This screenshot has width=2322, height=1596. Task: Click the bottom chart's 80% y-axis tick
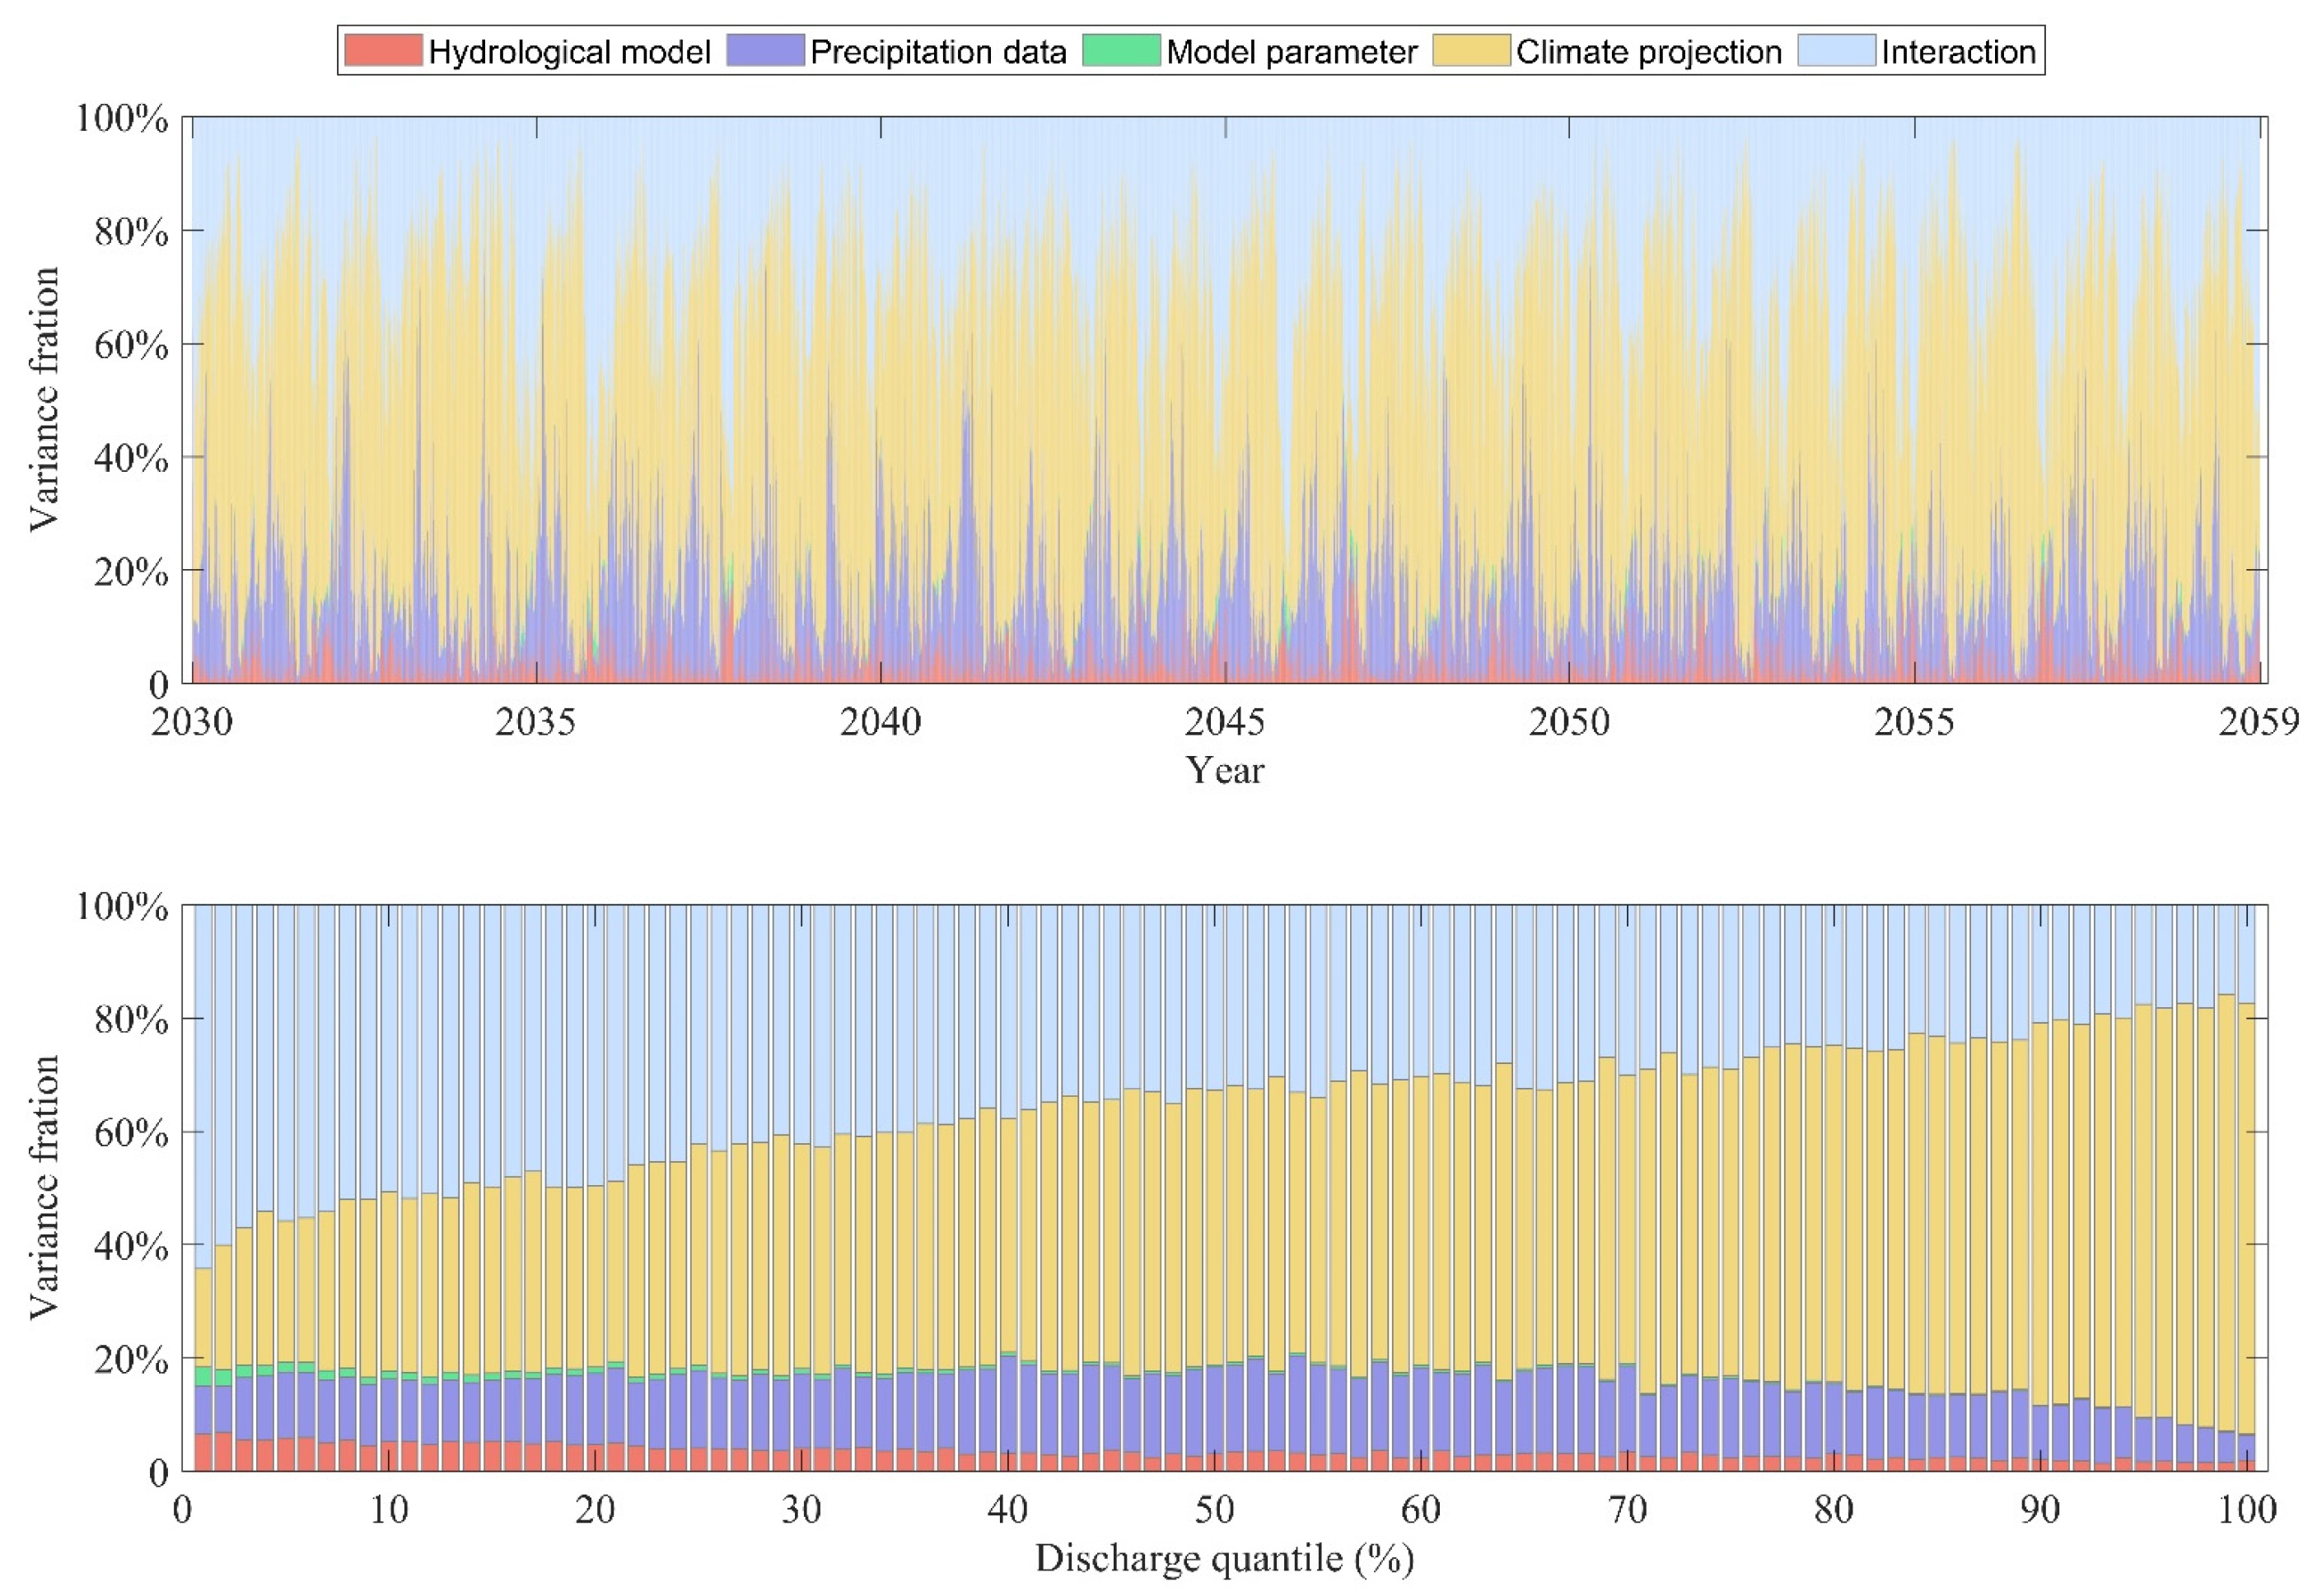[131, 1020]
